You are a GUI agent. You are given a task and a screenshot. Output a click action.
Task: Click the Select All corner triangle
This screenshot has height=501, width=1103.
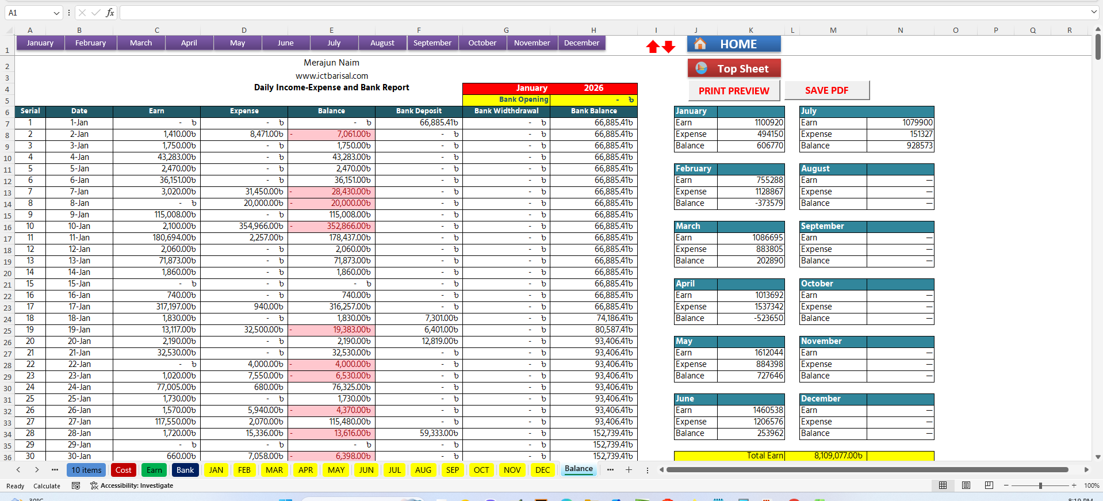coord(10,30)
